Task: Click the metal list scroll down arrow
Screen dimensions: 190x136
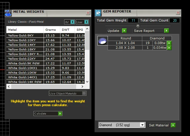Action: [x=87, y=82]
